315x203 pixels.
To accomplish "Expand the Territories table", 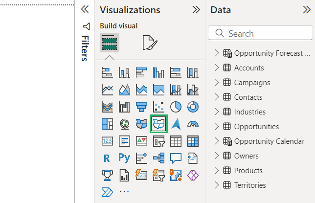I will pos(217,185).
